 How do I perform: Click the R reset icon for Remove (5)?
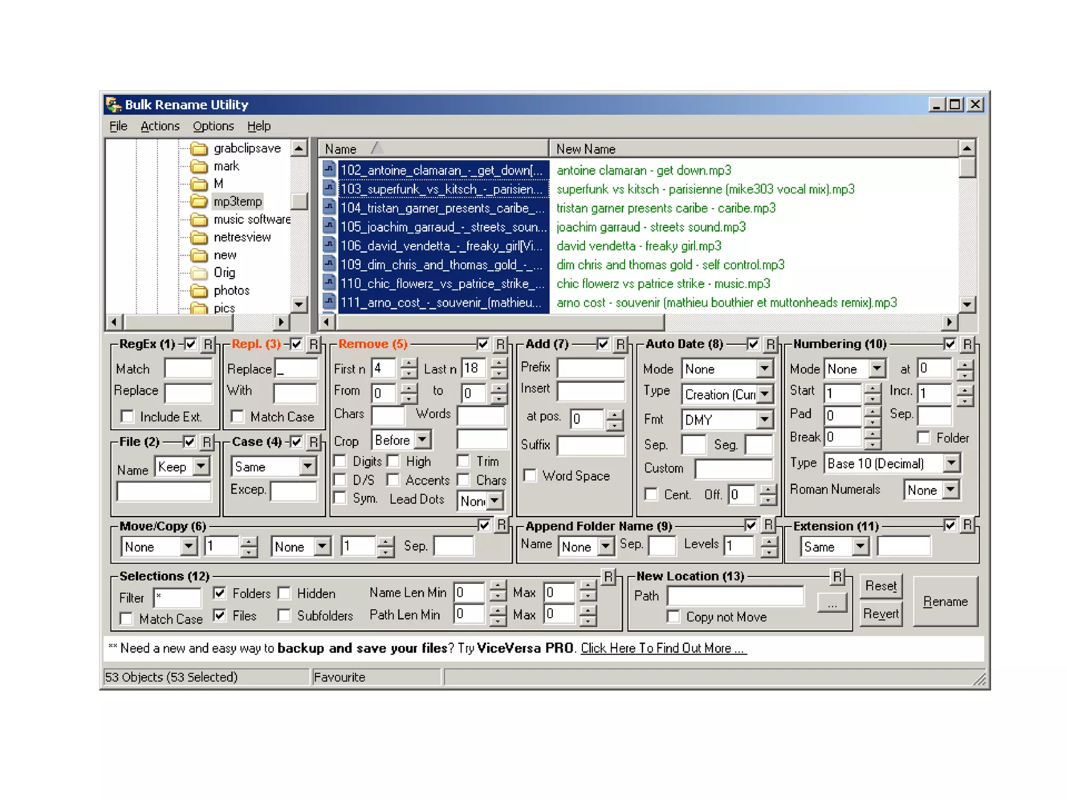click(x=500, y=344)
